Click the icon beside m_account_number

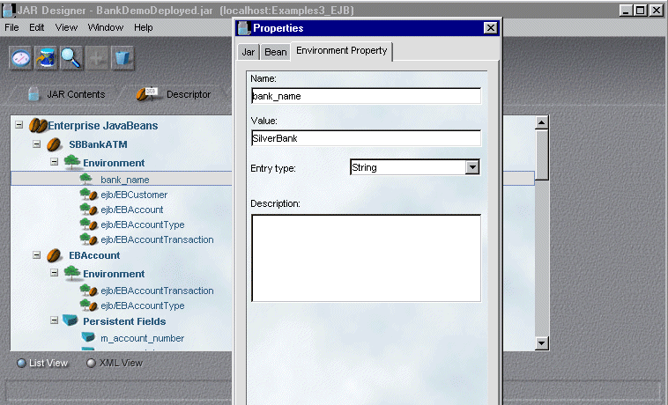click(x=88, y=337)
